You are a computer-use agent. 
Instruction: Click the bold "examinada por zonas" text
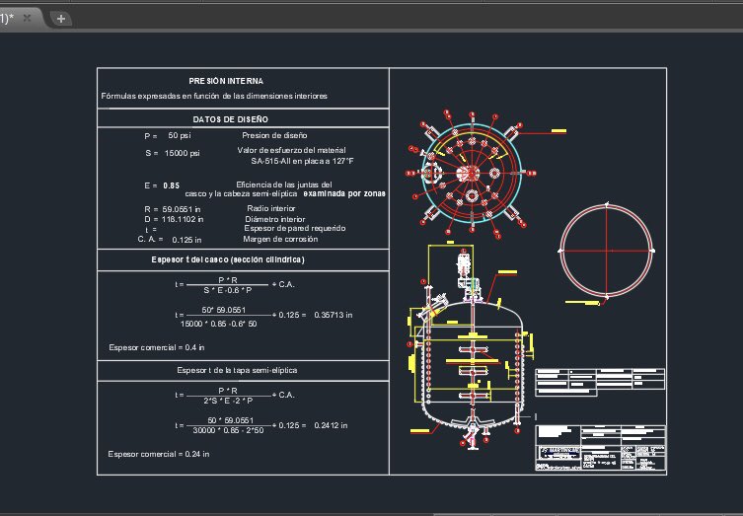[344, 193]
